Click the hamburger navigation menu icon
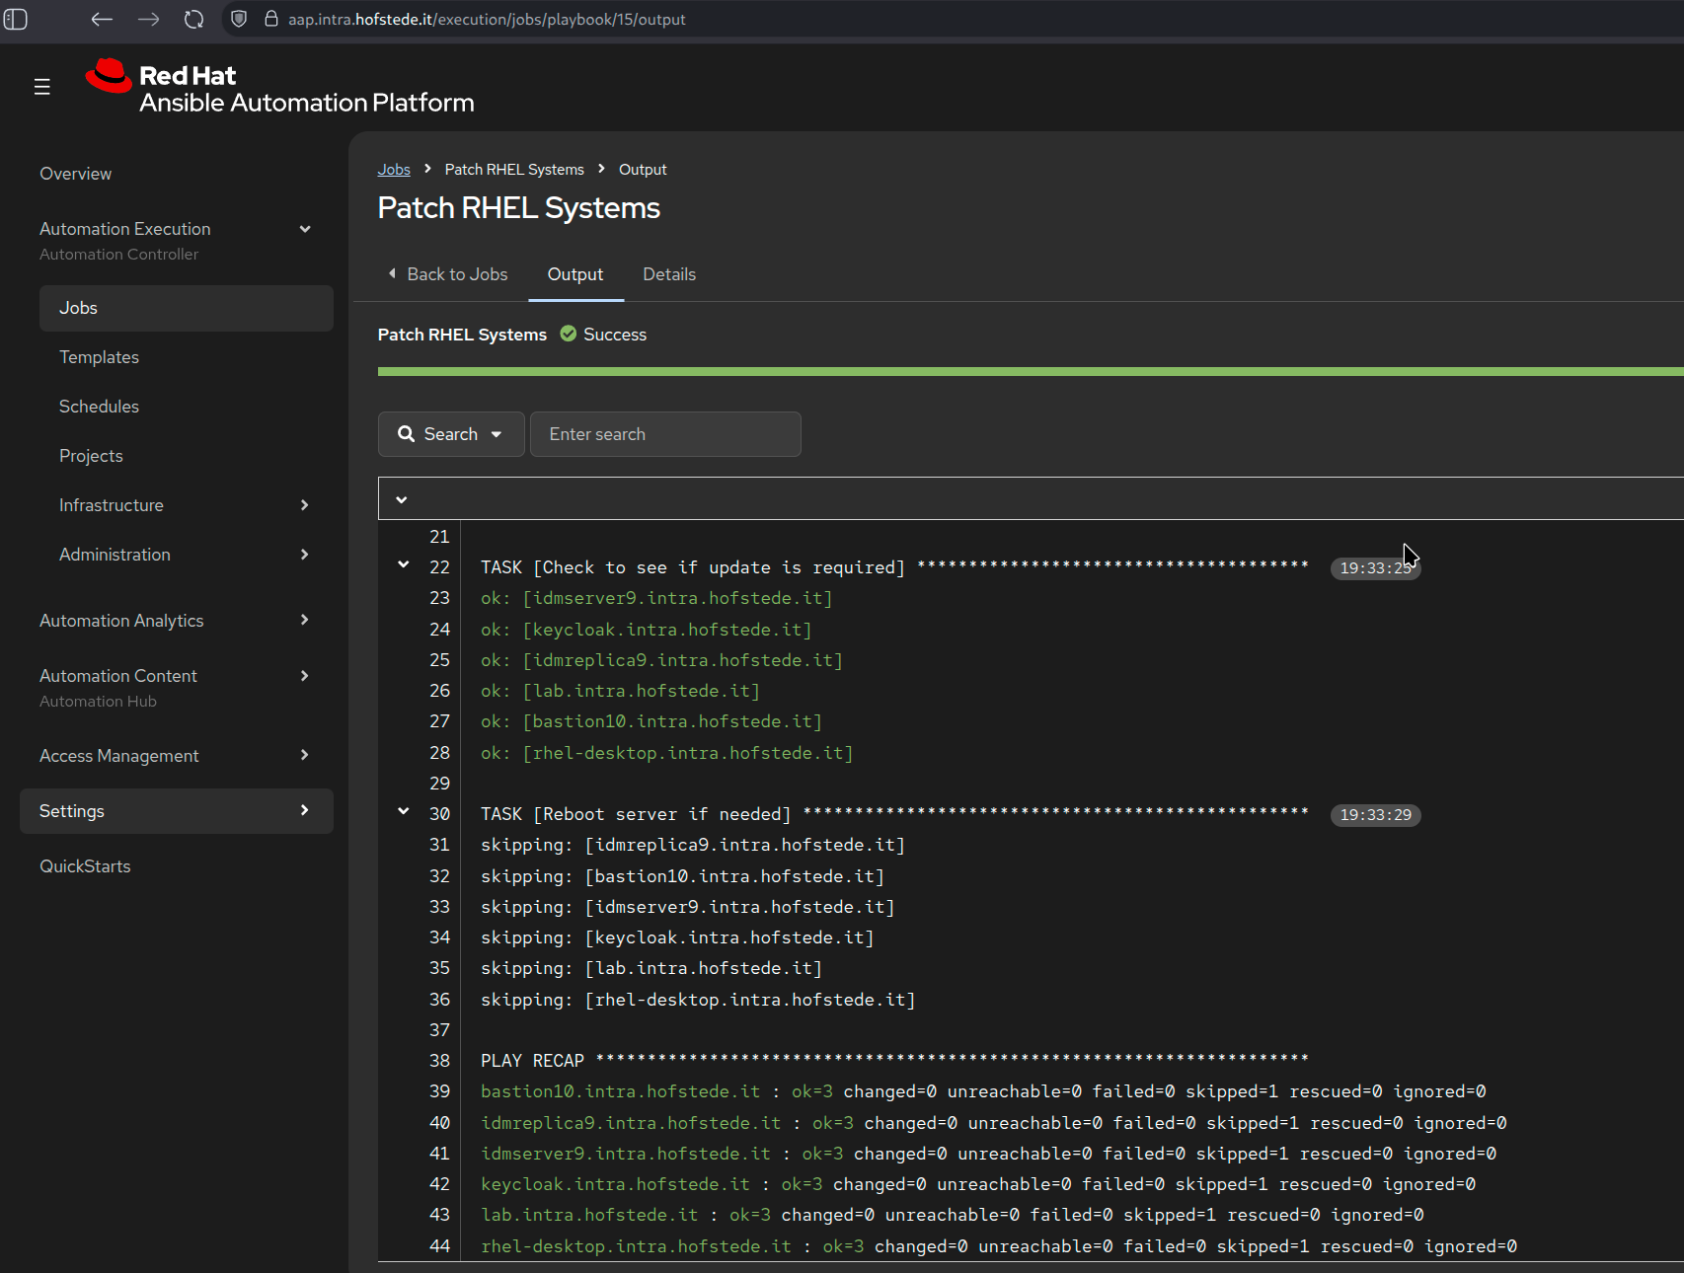The width and height of the screenshot is (1684, 1273). point(42,87)
